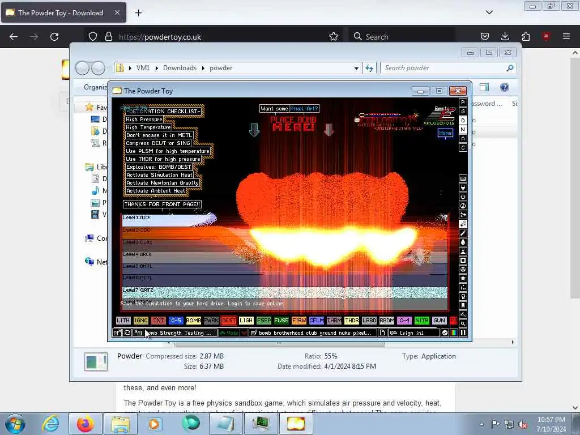This screenshot has height=435, width=580.
Task: Click the volume icon in system tray
Action: 523,424
